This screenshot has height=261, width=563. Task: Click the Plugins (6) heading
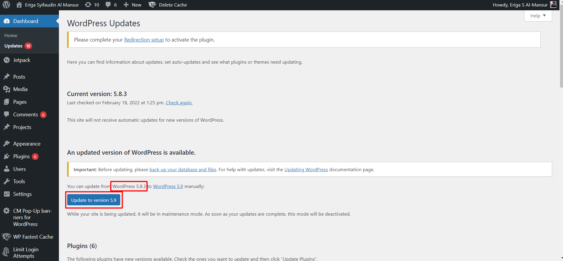click(82, 246)
